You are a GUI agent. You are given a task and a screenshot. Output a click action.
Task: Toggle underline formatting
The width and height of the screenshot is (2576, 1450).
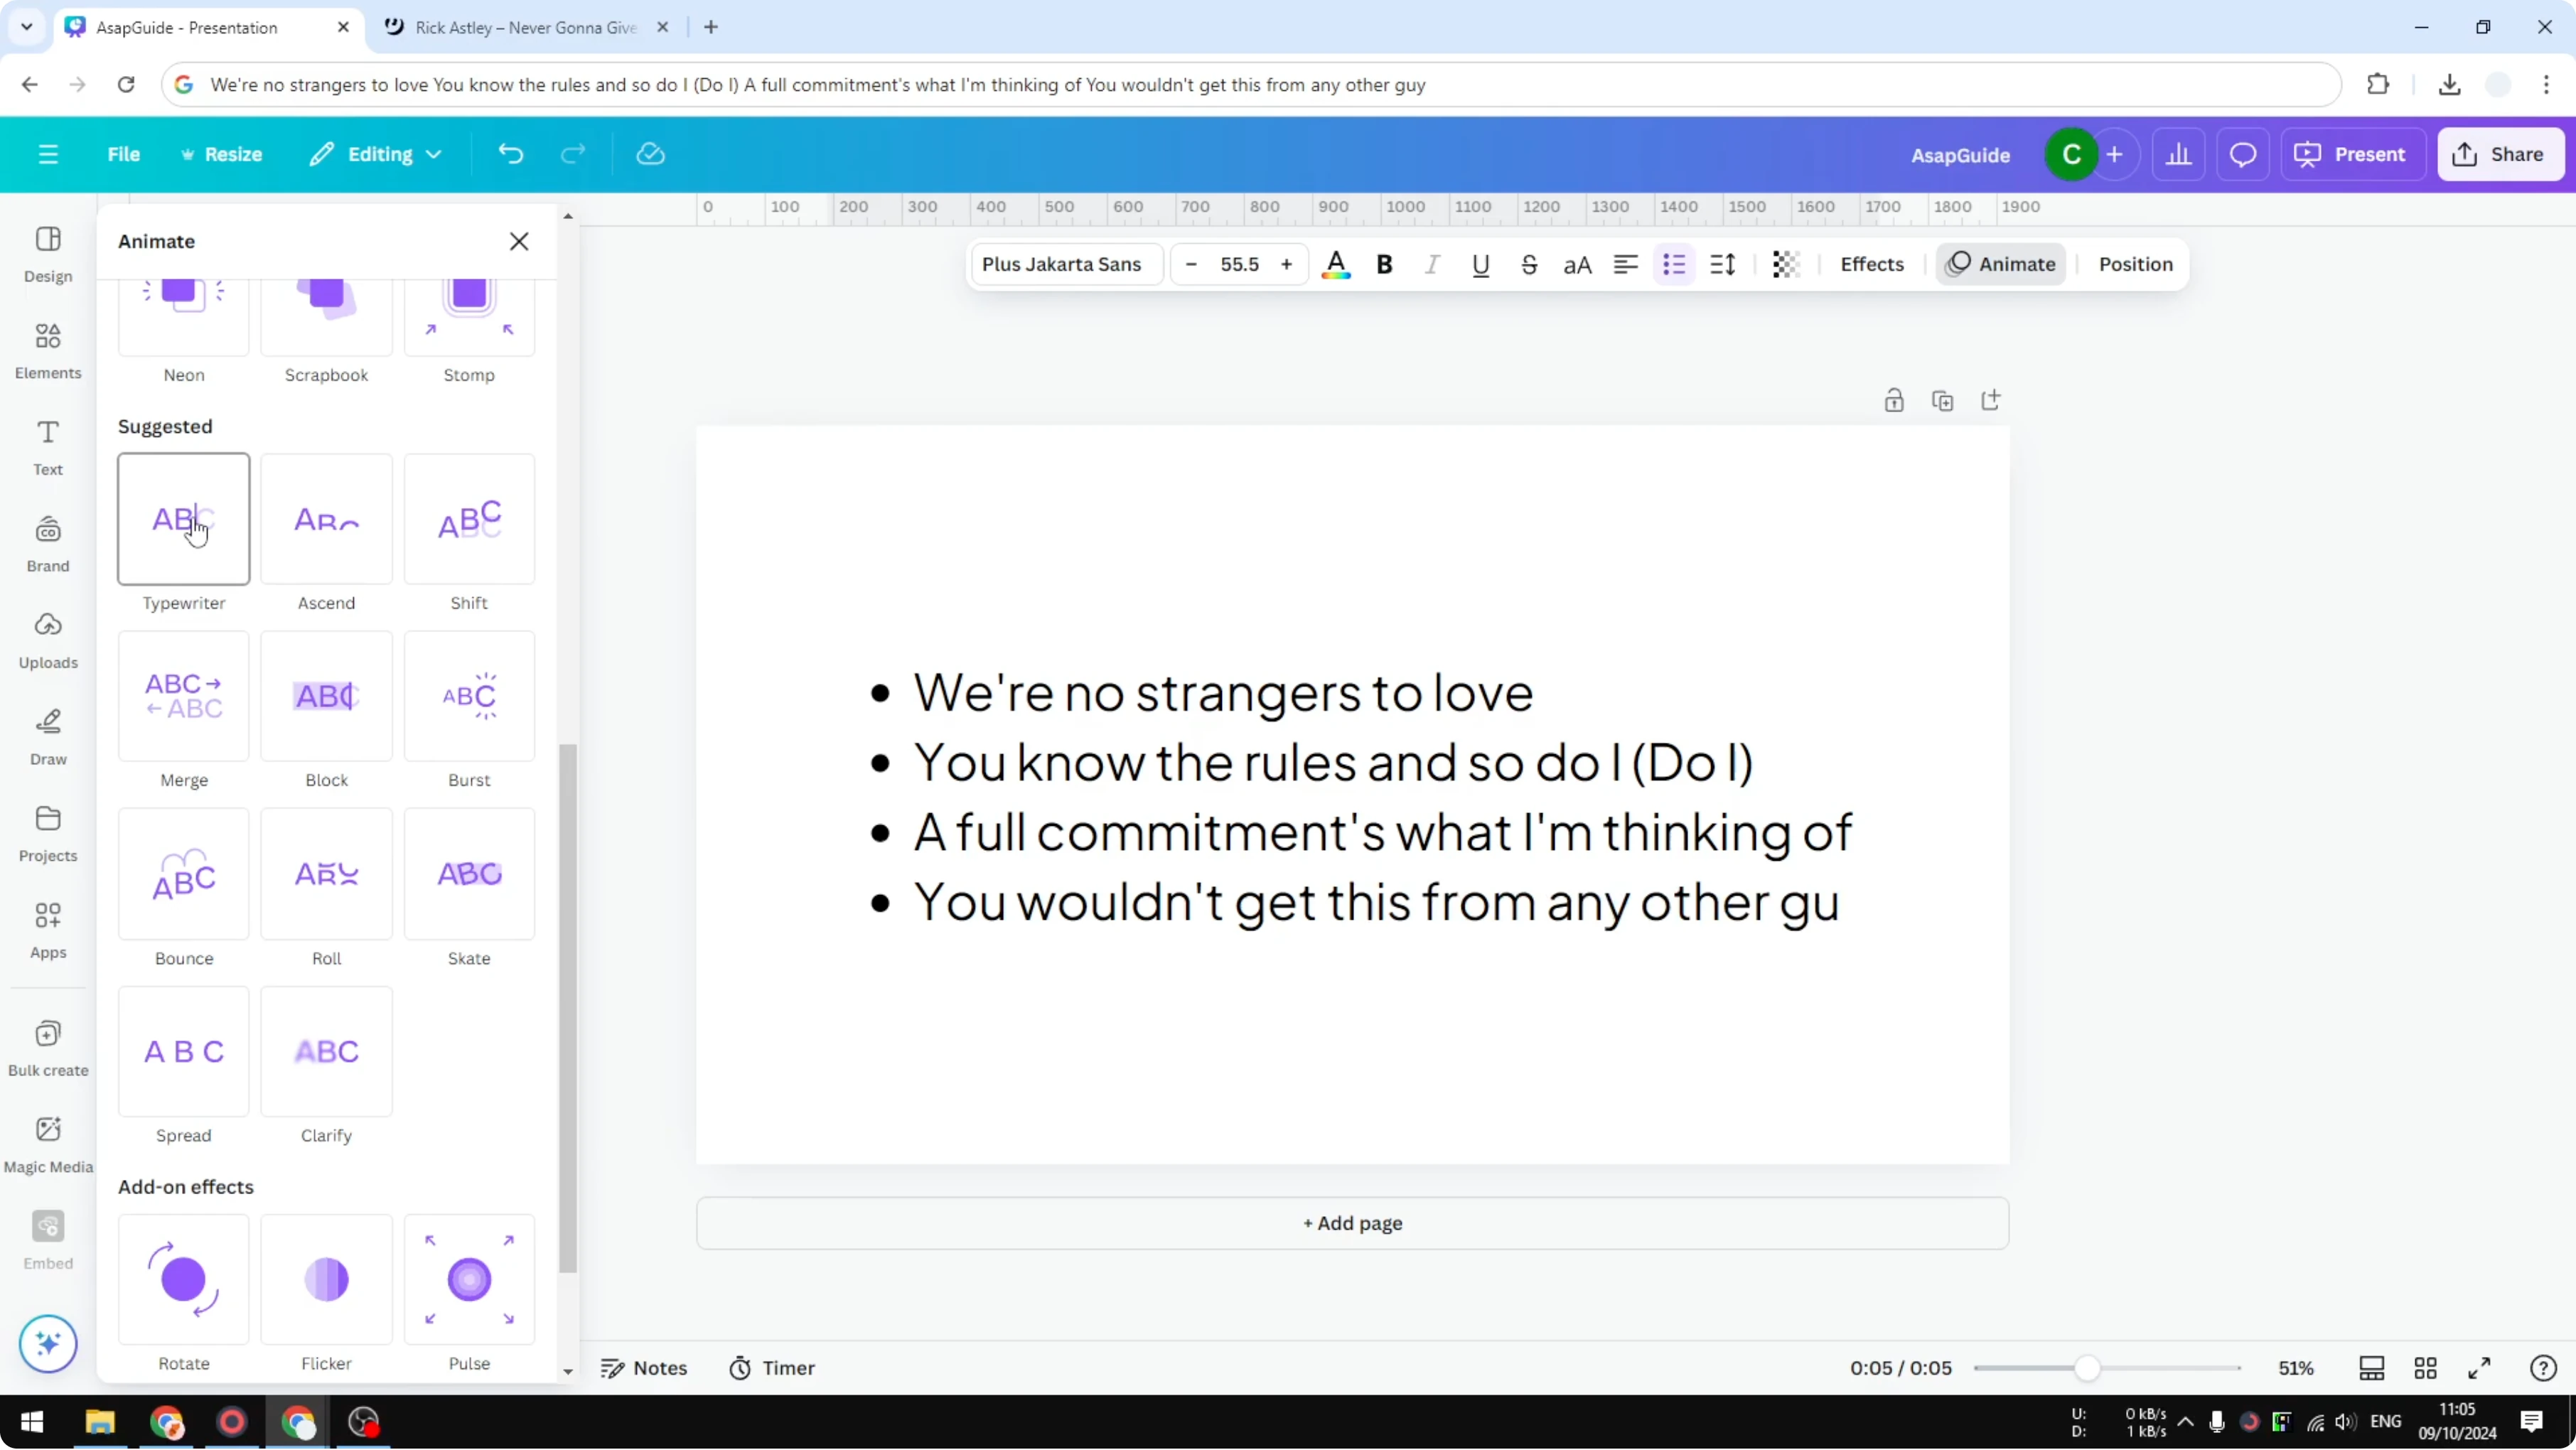tap(1481, 264)
